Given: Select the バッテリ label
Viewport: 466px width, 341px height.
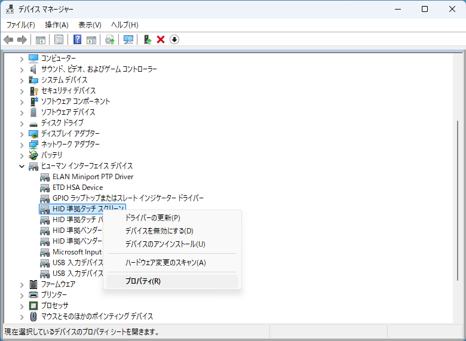Looking at the screenshot, I should 52,155.
